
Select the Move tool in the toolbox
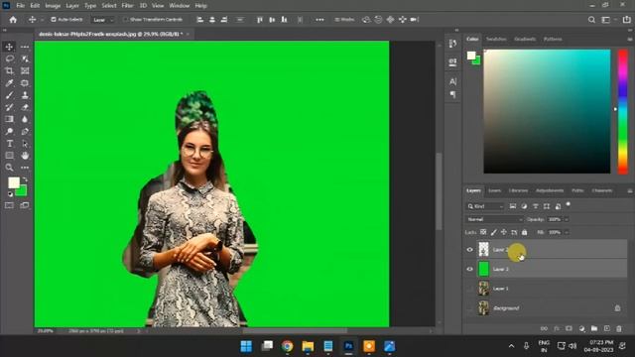pos(9,47)
